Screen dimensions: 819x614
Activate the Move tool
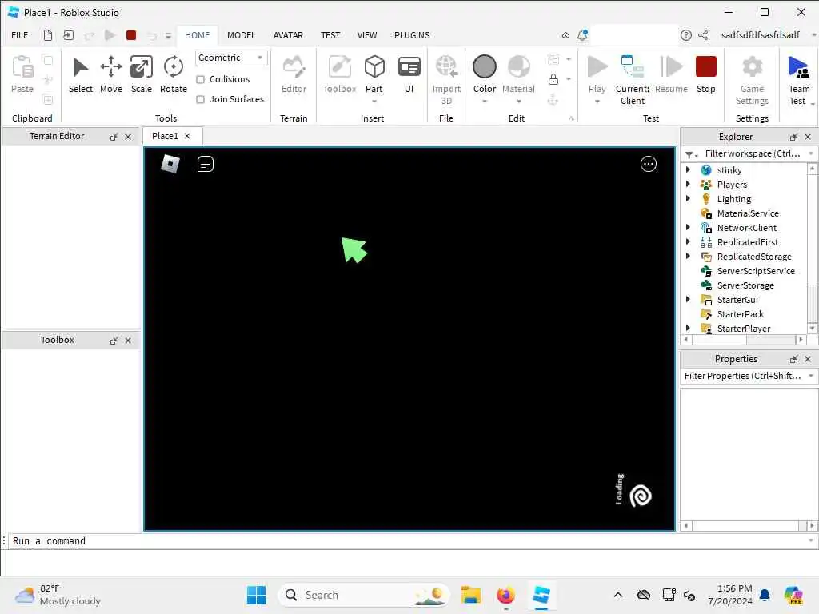[x=110, y=74]
